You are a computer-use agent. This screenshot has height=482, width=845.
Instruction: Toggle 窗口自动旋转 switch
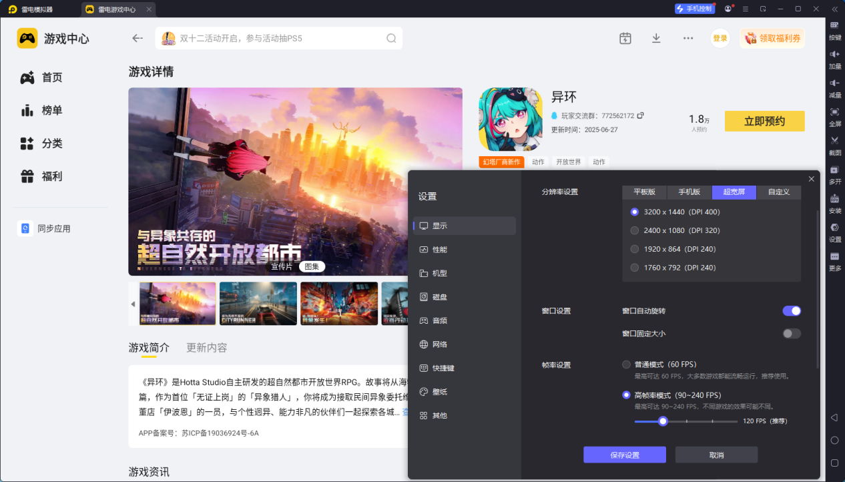click(792, 310)
